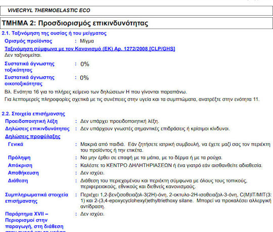Click the ΤΜΗΜΑ 2 section heading
Screen dimensions: 273x232
(x=75, y=23)
